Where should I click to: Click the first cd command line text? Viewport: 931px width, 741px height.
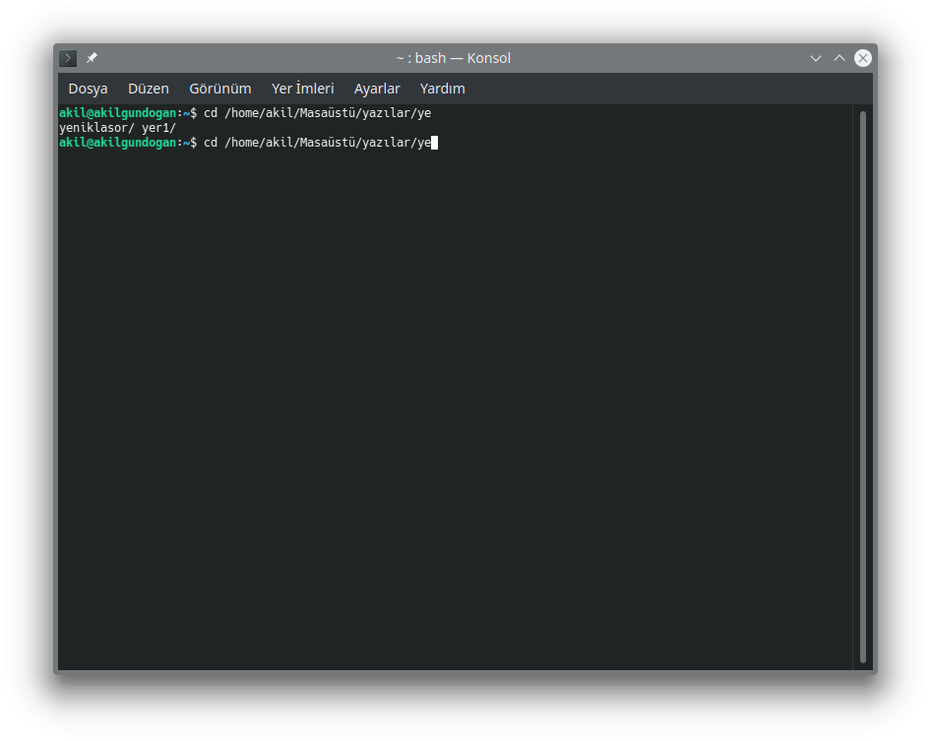[x=317, y=113]
